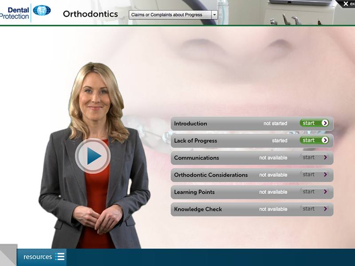Click the disabled start button for Communications

[x=314, y=157]
